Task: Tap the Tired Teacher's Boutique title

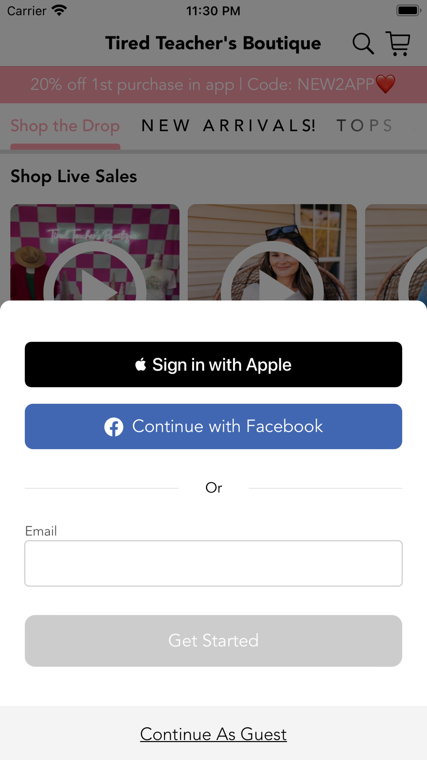Action: click(213, 43)
